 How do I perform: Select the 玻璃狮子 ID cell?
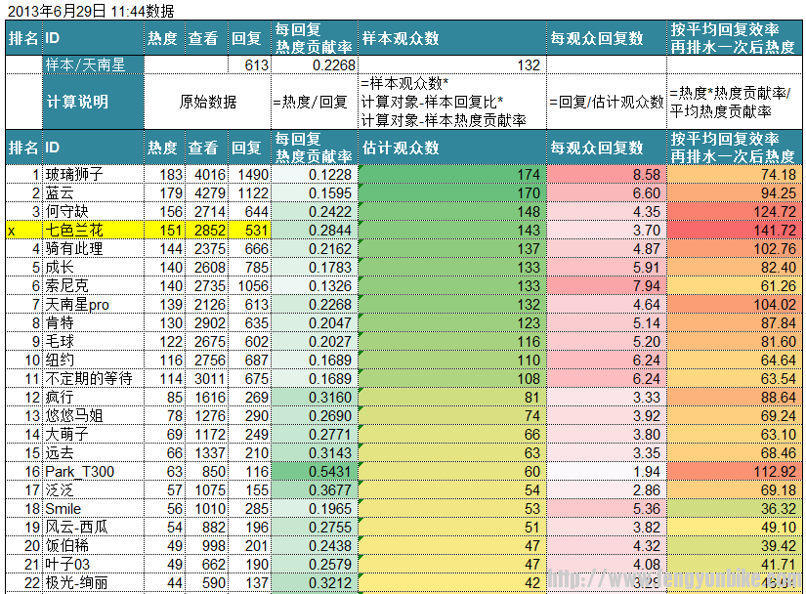pos(93,174)
